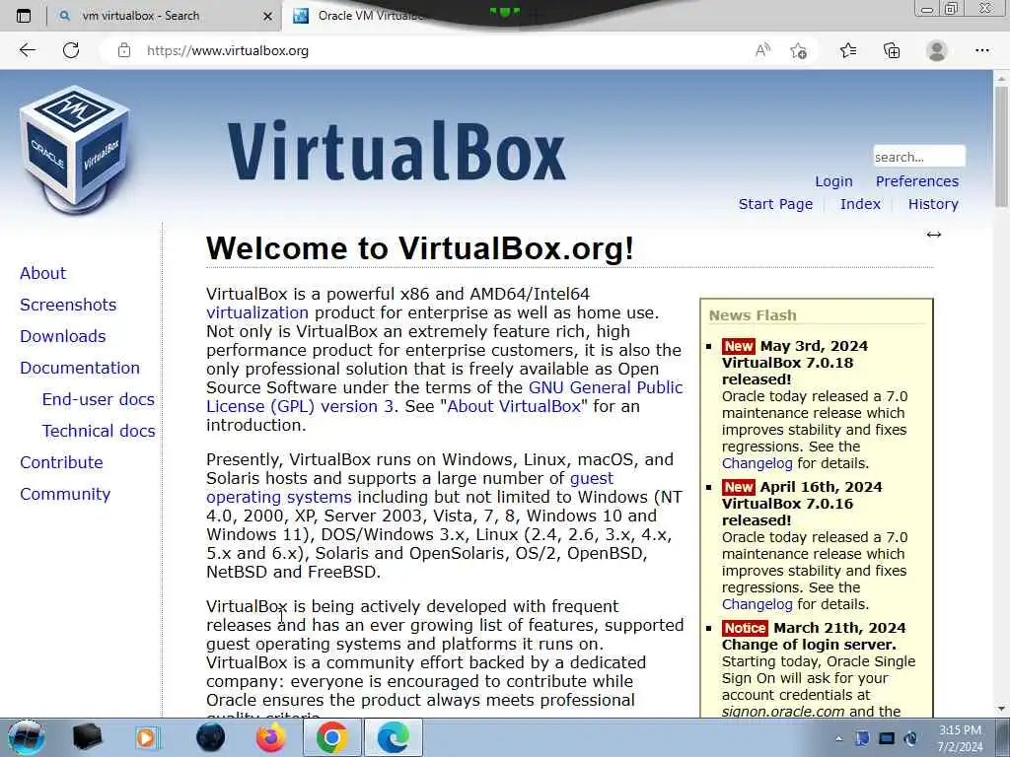The image size is (1010, 757).
Task: Reload the page with the refresh icon
Action: coord(71,50)
